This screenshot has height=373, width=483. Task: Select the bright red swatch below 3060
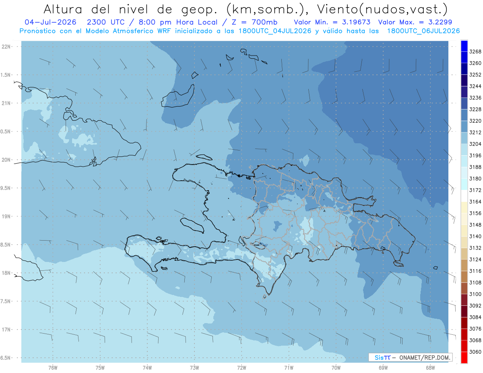464,357
